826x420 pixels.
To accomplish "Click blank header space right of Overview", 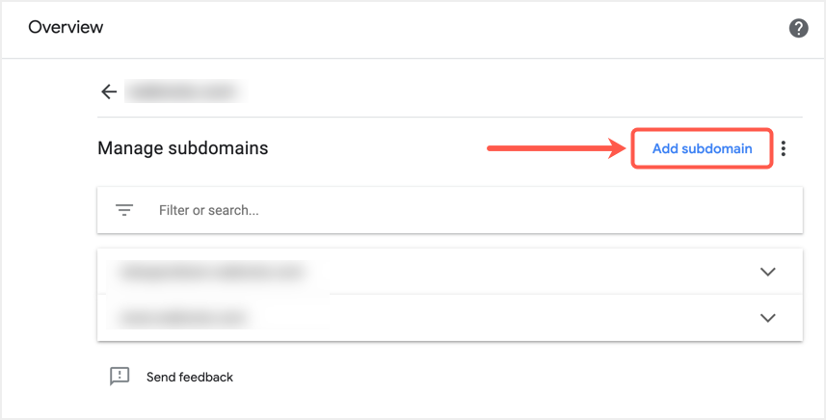I will (434, 27).
